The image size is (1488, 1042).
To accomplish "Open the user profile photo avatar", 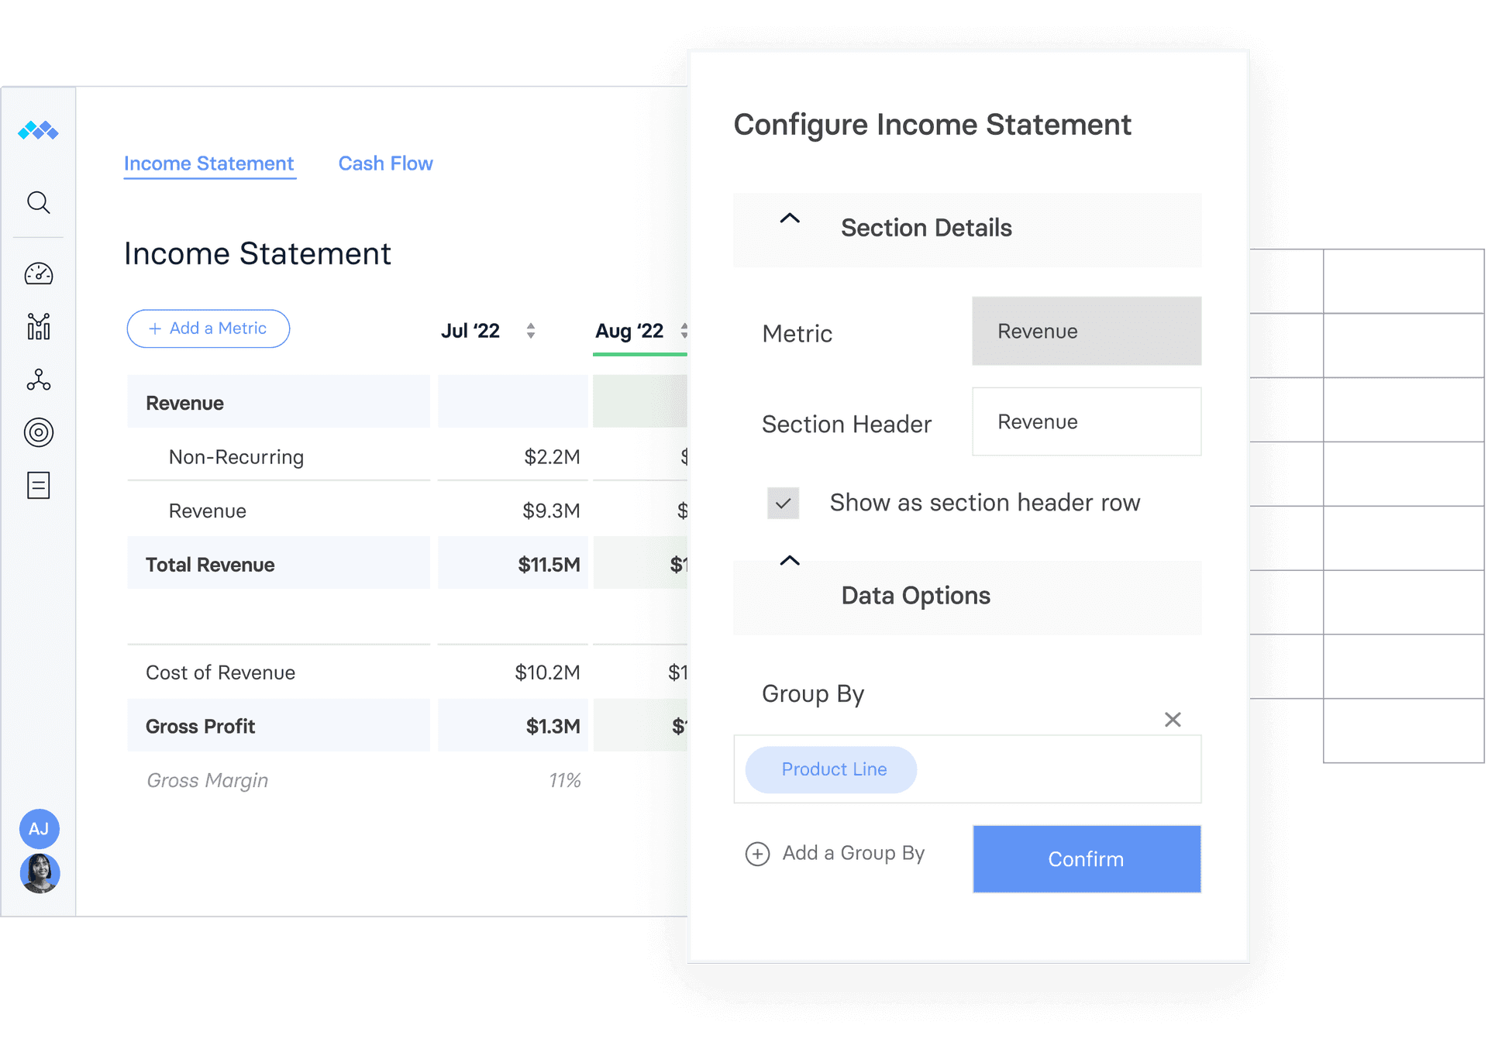I will pyautogui.click(x=39, y=873).
